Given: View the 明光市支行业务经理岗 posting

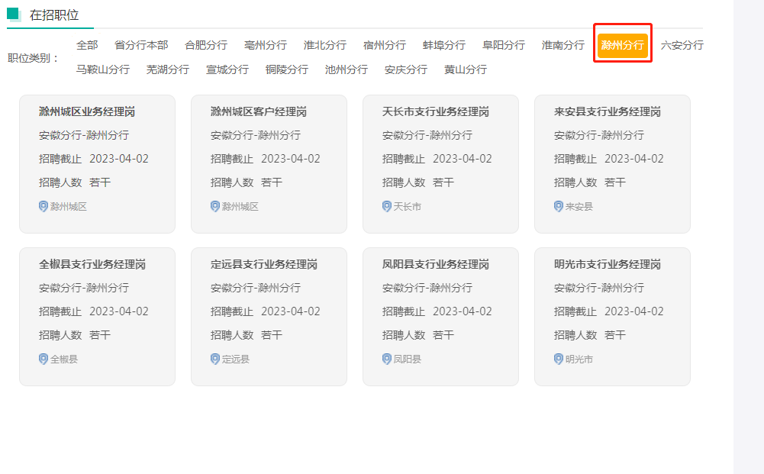Looking at the screenshot, I should pyautogui.click(x=608, y=265).
